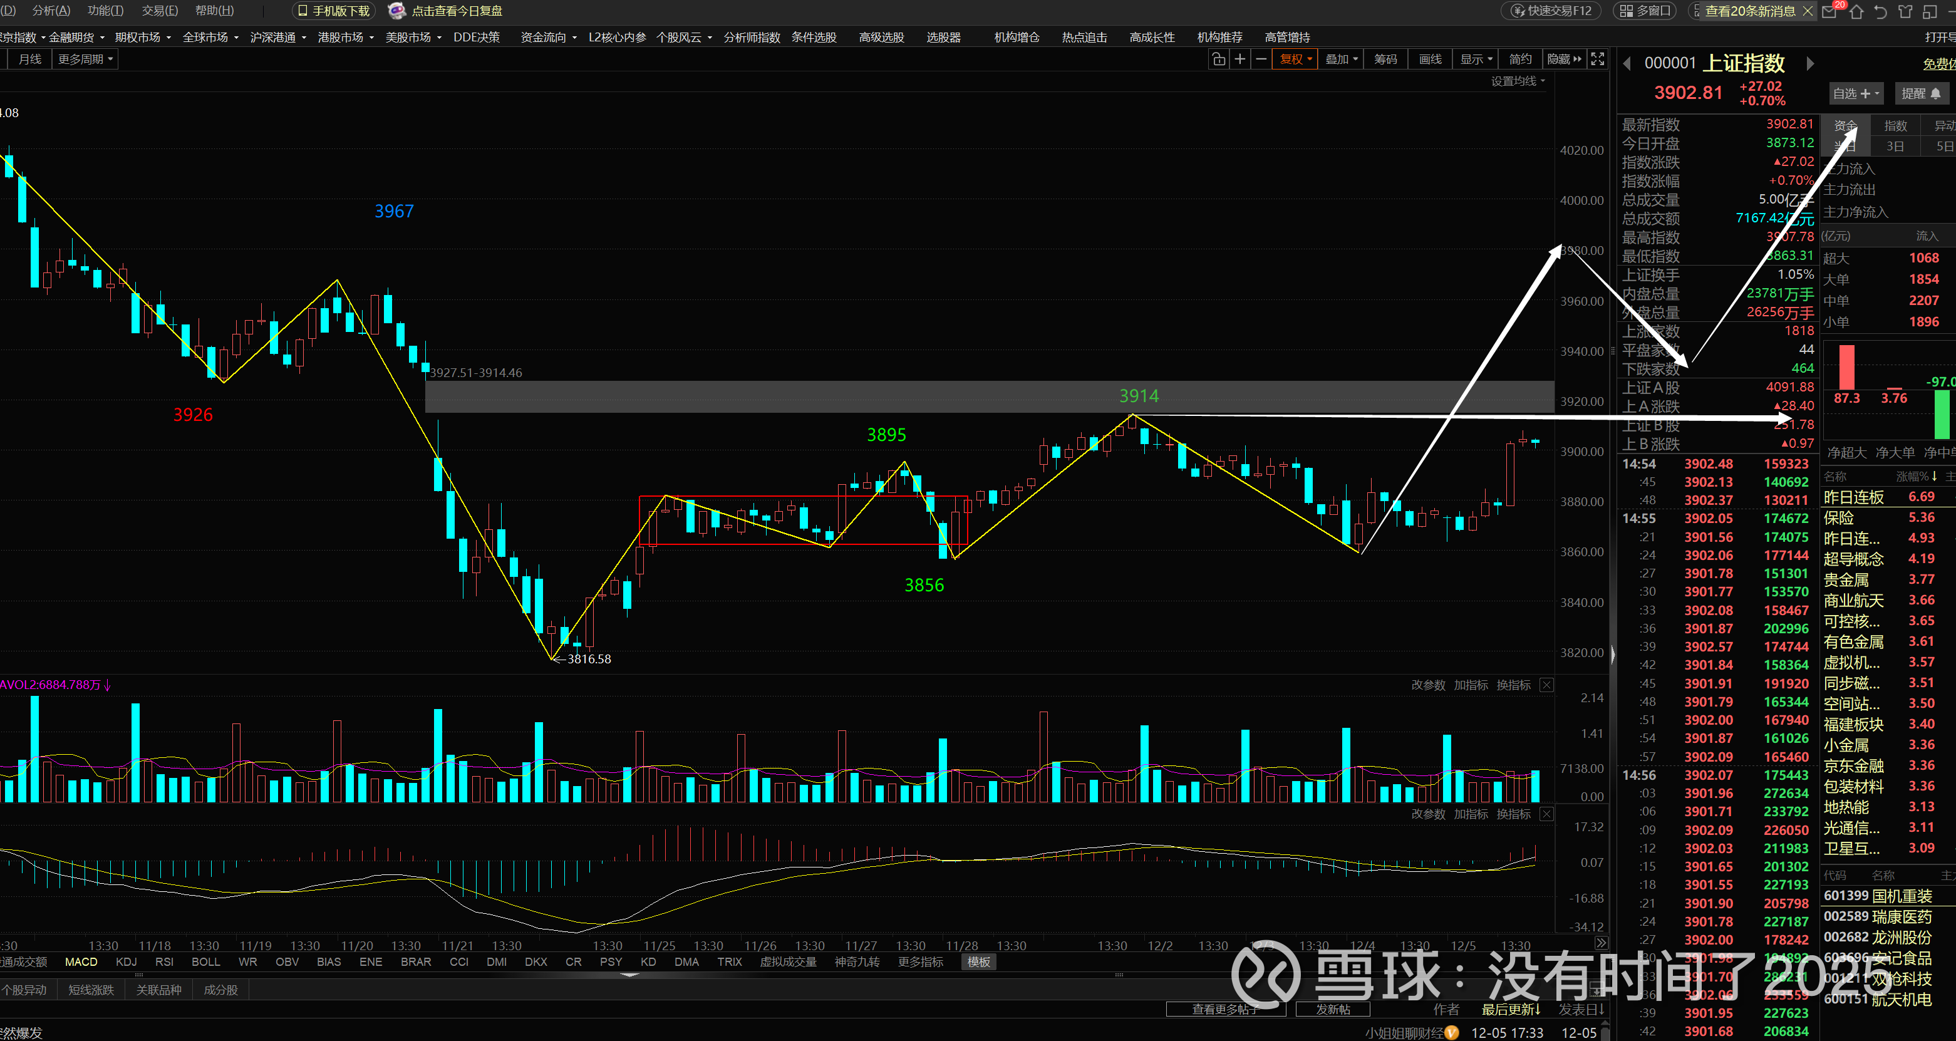Switch to KDJ indicator tab
Screen dimensions: 1956x1041
click(126, 962)
